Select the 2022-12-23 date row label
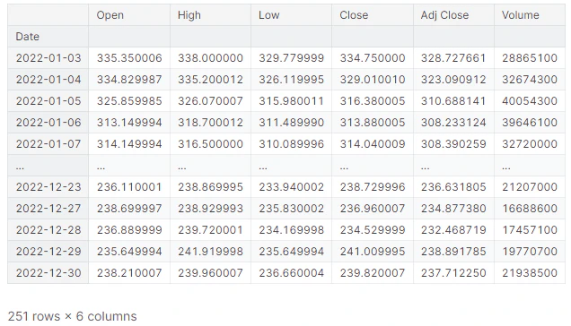Viewport: 571px width, 326px height. [48, 187]
